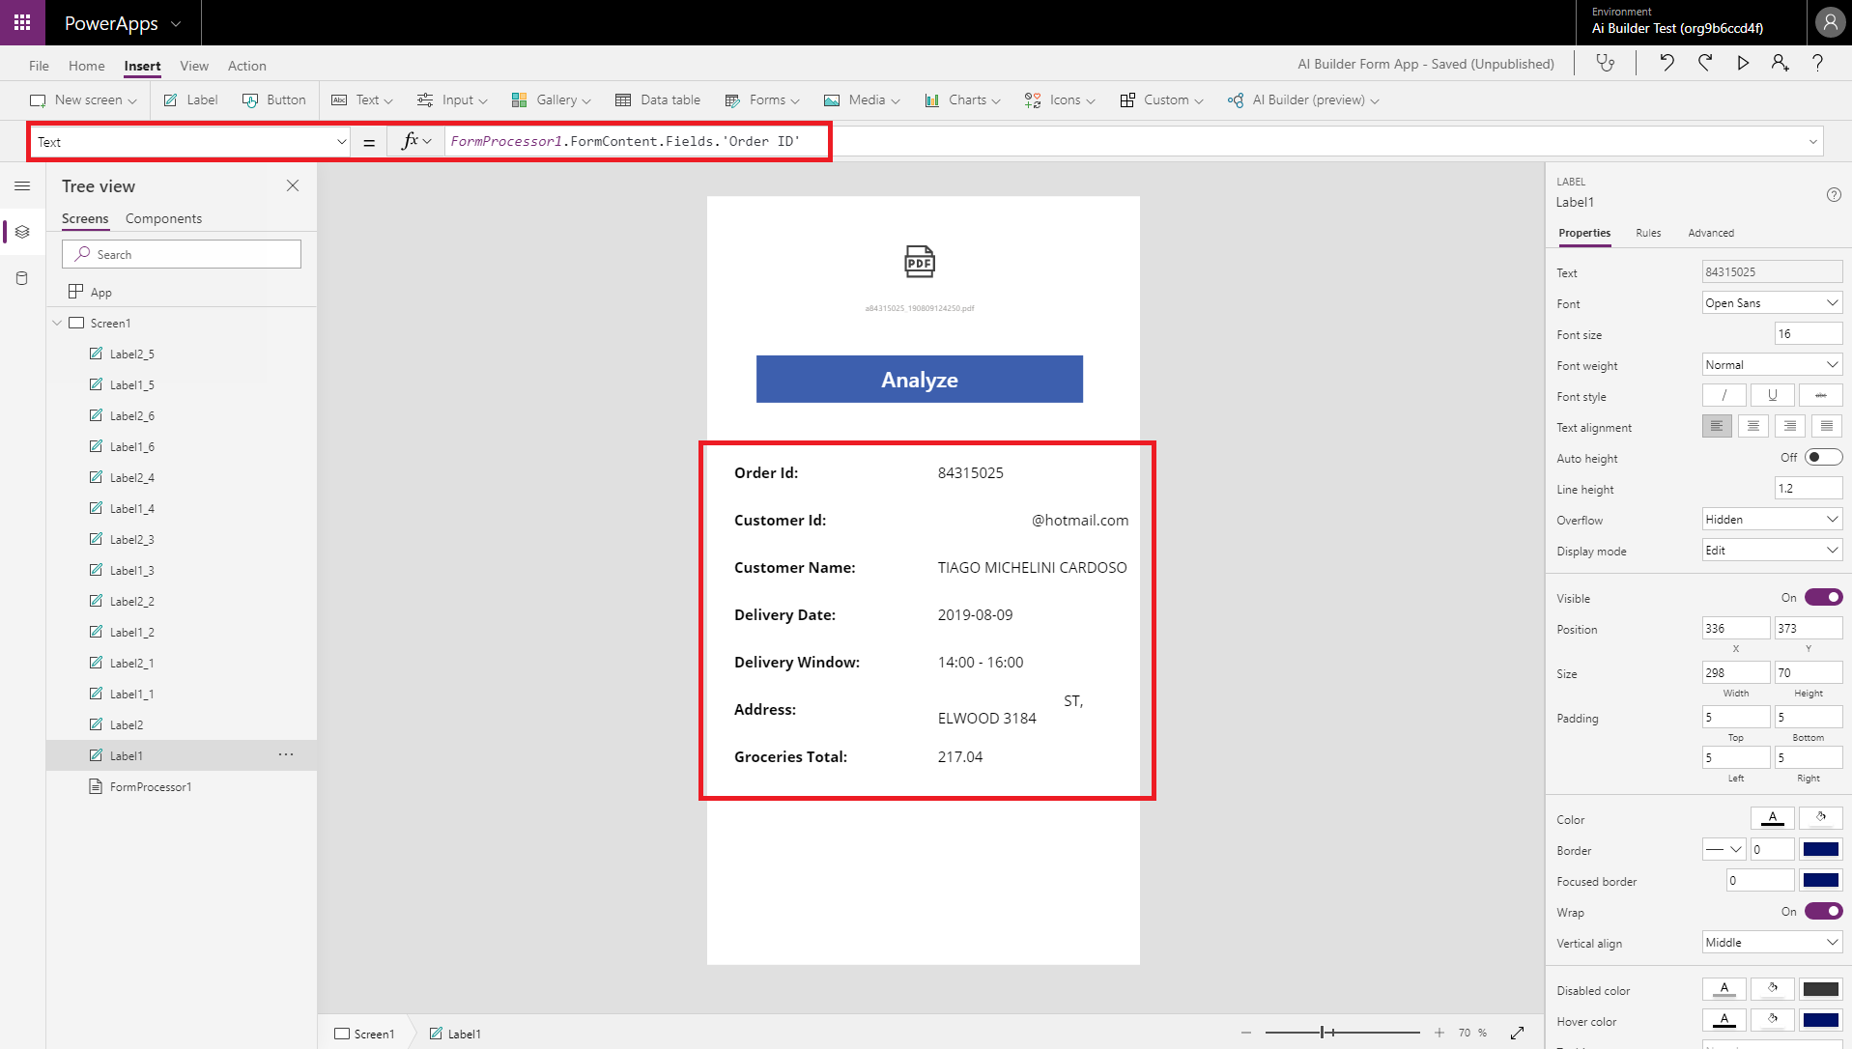Click the Tree view Search field
Viewport: 1852px width, 1049px height.
(182, 254)
